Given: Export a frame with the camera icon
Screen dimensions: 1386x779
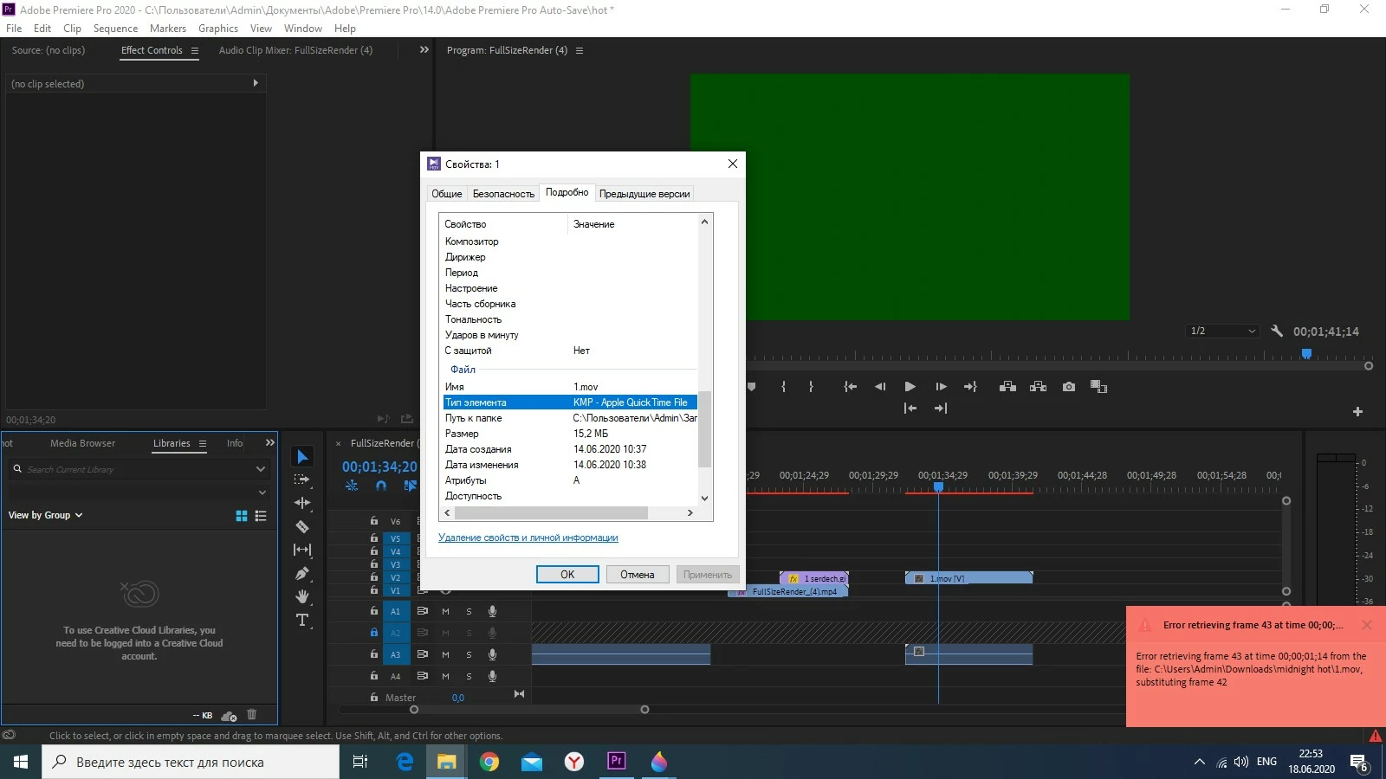Looking at the screenshot, I should pos(1069,387).
